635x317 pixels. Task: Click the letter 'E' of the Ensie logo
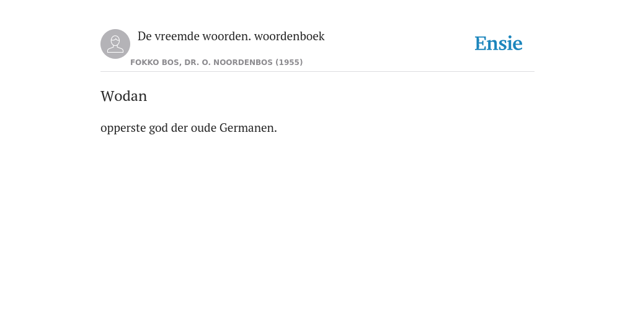(481, 43)
